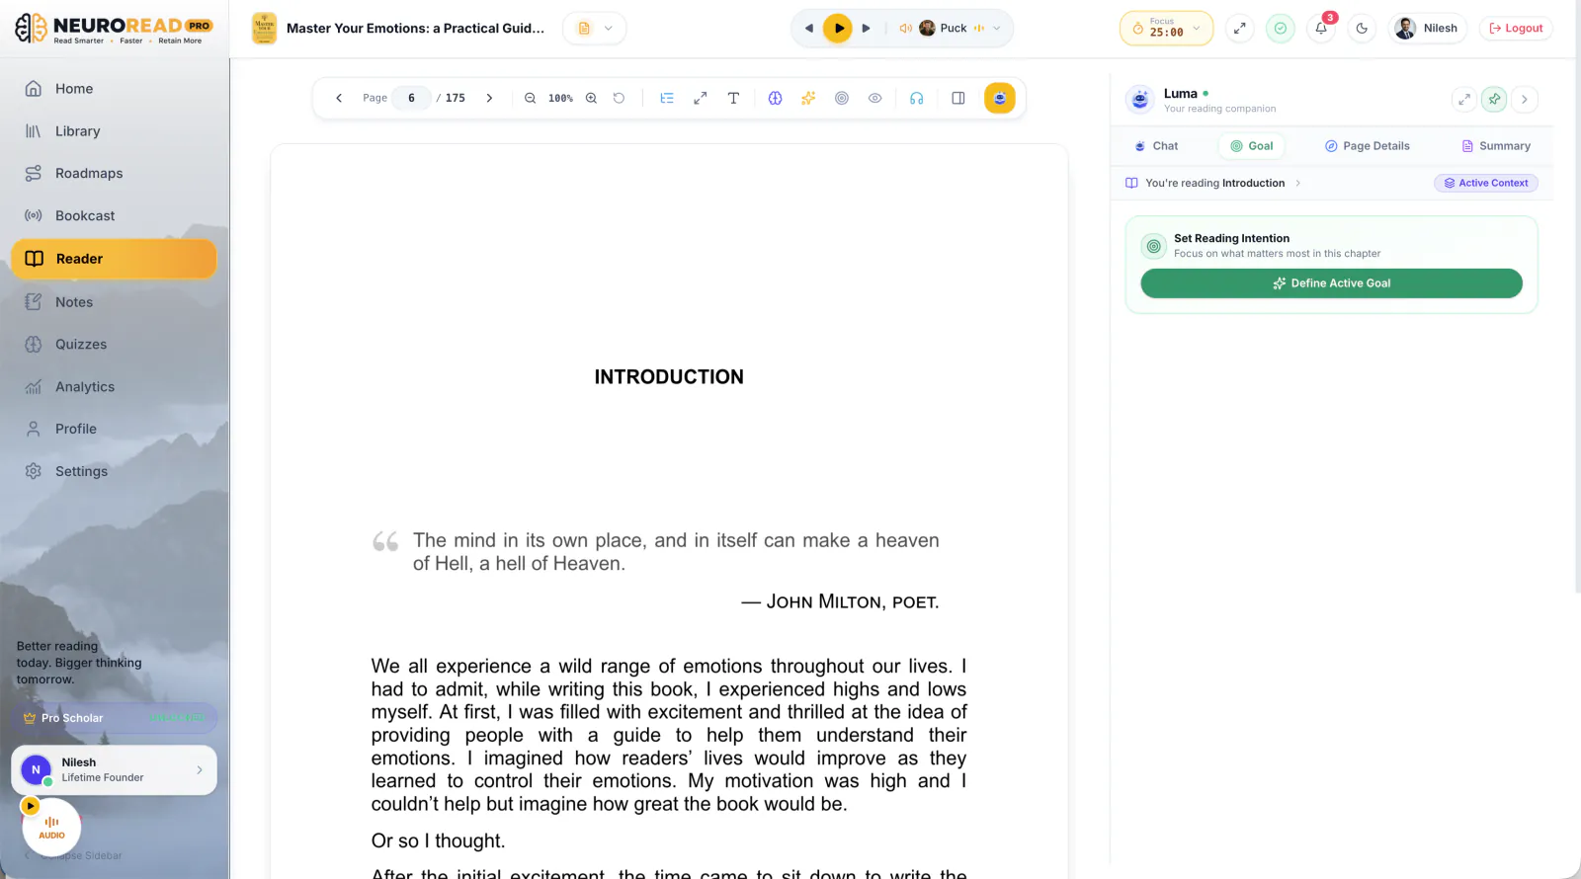
Task: Click the brain icon in reader toolbar
Action: coord(775,99)
